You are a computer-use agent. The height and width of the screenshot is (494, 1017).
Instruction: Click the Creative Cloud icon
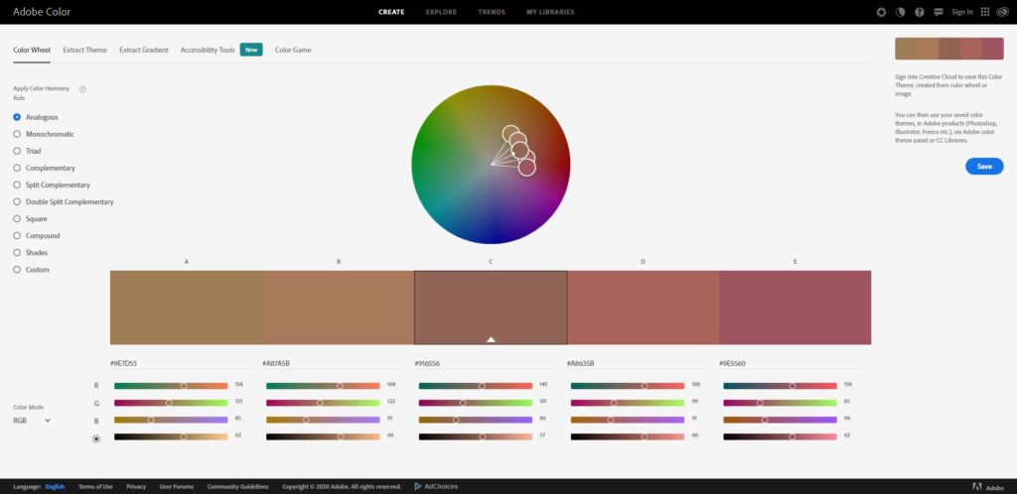point(1003,12)
